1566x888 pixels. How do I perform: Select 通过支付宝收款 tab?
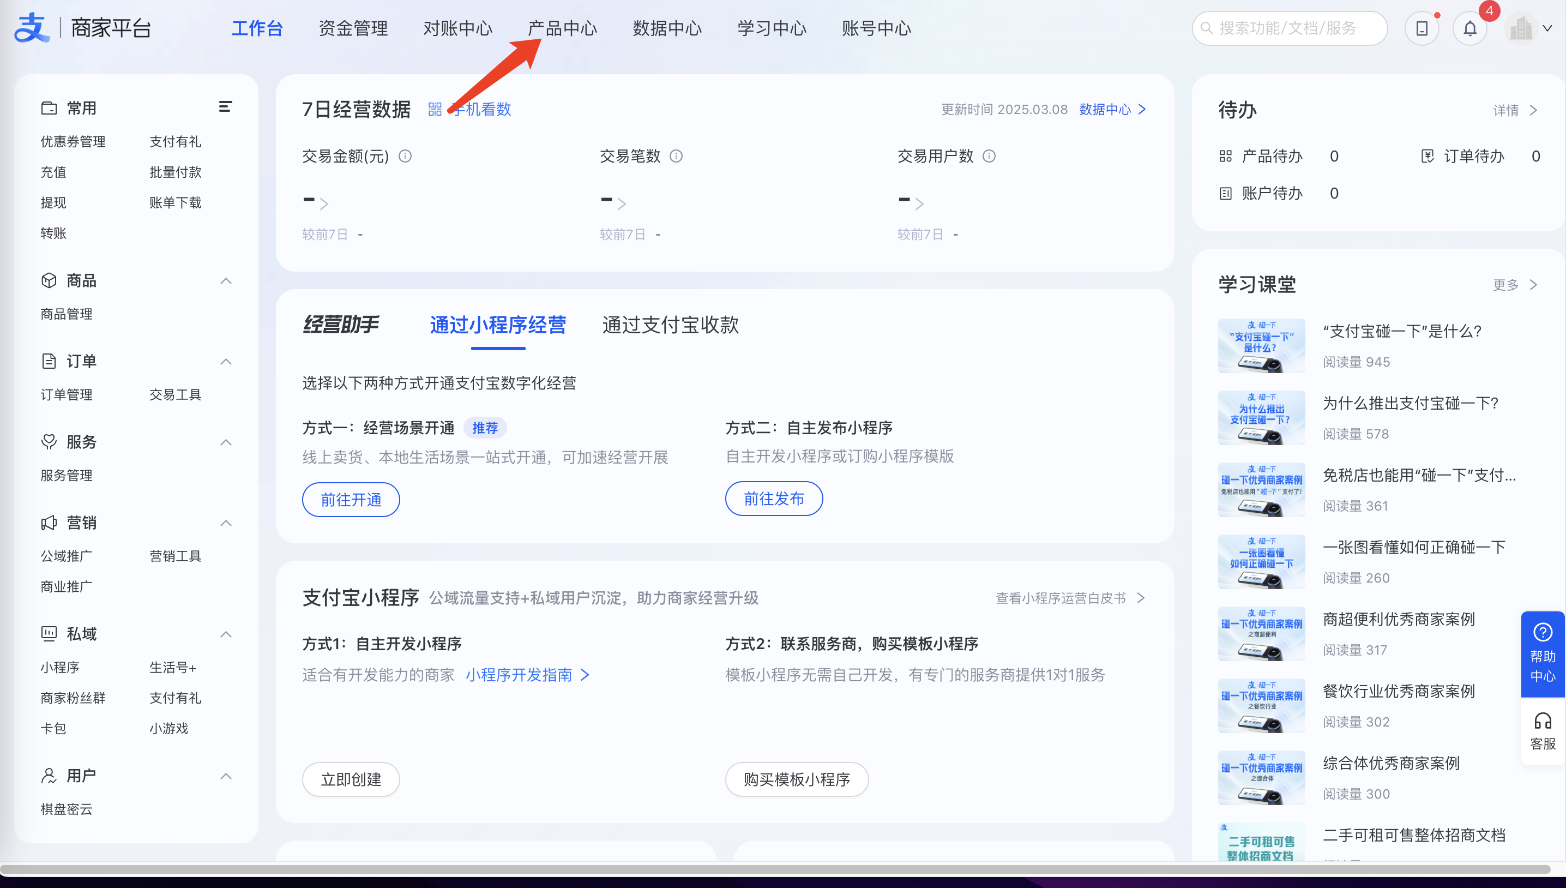tap(671, 325)
